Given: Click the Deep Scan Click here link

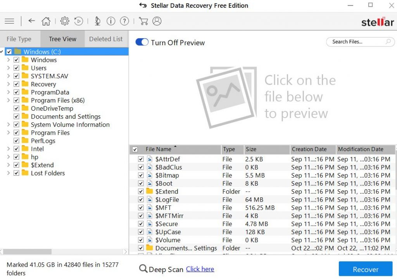Looking at the screenshot, I should pyautogui.click(x=200, y=269).
